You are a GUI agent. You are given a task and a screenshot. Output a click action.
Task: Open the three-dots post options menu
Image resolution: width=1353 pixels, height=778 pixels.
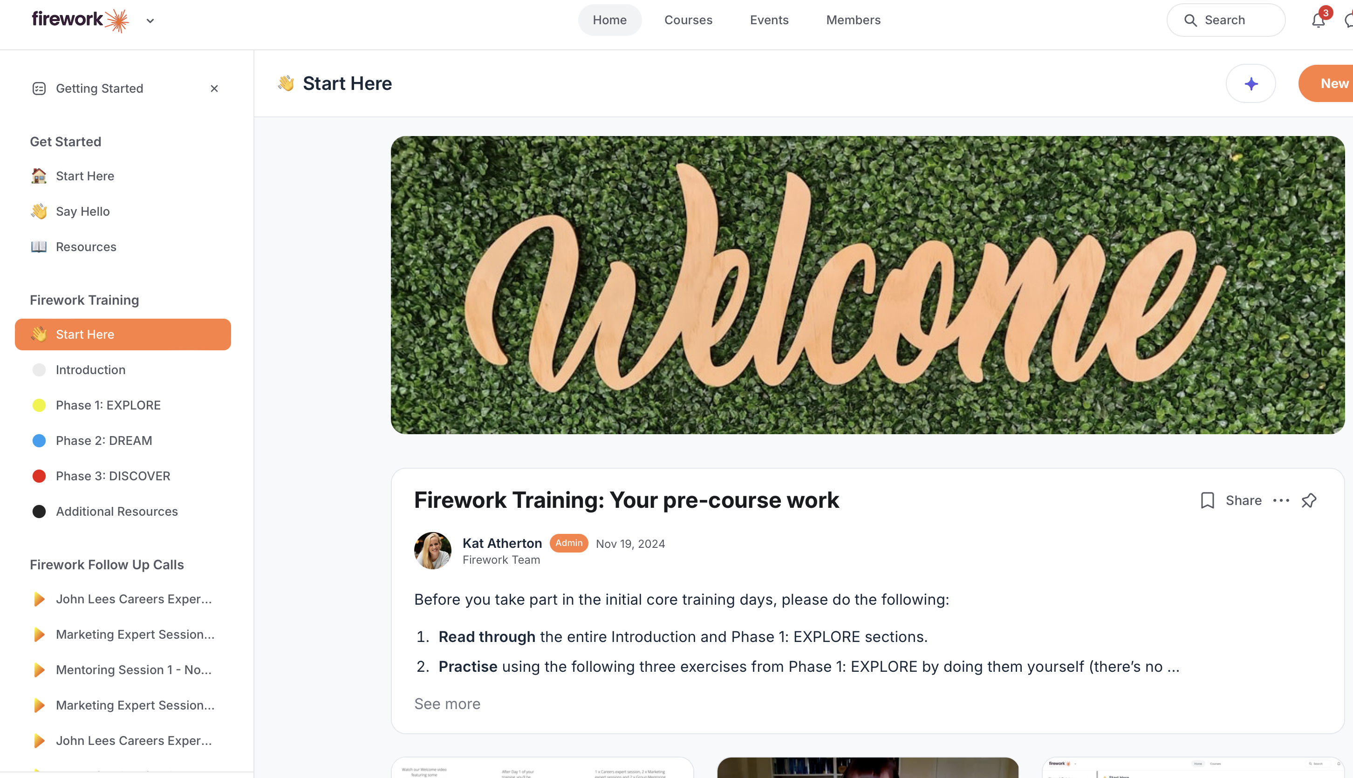(1281, 501)
